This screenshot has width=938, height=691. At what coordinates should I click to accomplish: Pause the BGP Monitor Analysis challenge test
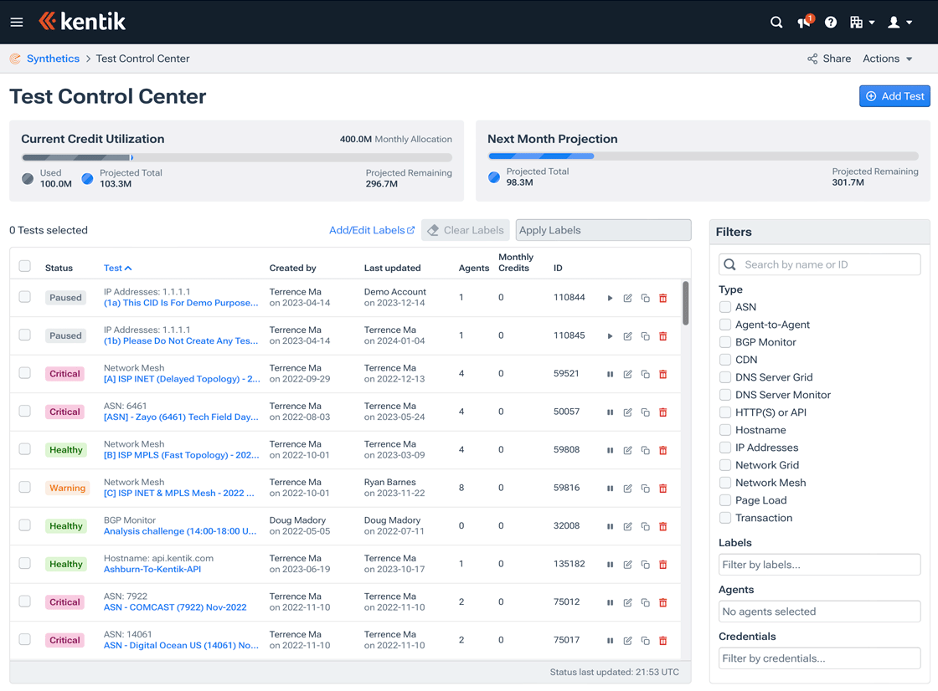(610, 525)
